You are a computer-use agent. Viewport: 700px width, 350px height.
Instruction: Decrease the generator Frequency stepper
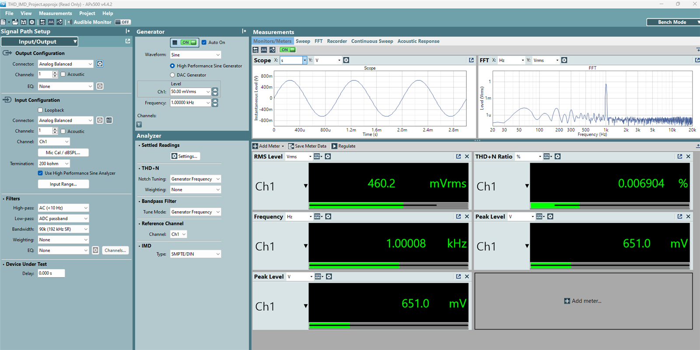click(x=215, y=105)
